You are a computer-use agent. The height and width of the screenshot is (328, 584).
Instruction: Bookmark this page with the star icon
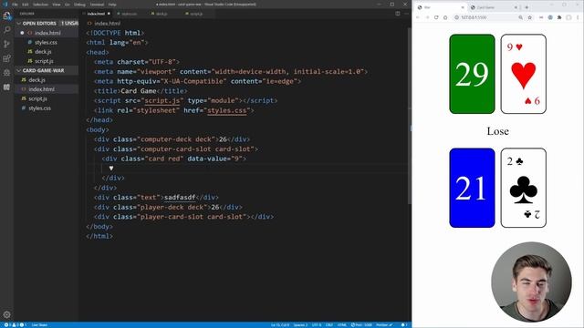[529, 17]
